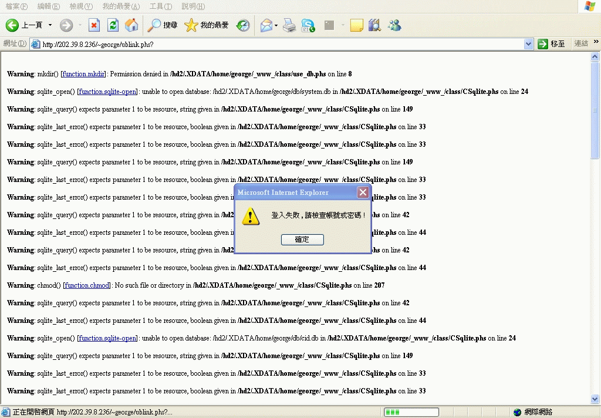Click the blue S icon beside Print
Image resolution: width=601 pixels, height=418 pixels.
[308, 25]
